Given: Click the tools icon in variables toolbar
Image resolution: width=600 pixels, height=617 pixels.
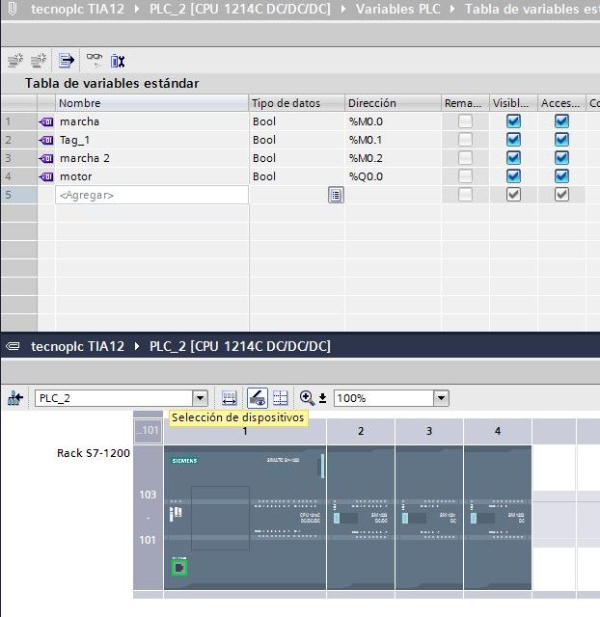Looking at the screenshot, I should [x=118, y=61].
